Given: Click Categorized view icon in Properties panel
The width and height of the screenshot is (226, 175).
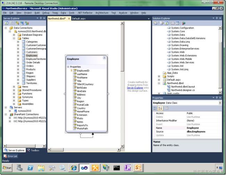Looking at the screenshot, I should [x=155, y=108].
